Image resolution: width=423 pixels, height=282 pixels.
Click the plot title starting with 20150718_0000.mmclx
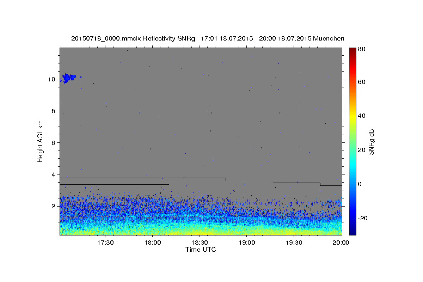pos(208,38)
